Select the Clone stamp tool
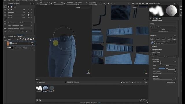The height and width of the screenshot is (104, 185). point(5,21)
